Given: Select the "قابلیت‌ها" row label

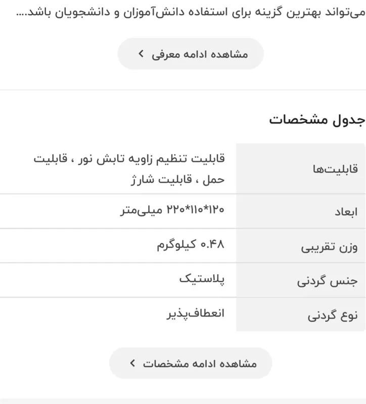Looking at the screenshot, I should pos(336,169).
